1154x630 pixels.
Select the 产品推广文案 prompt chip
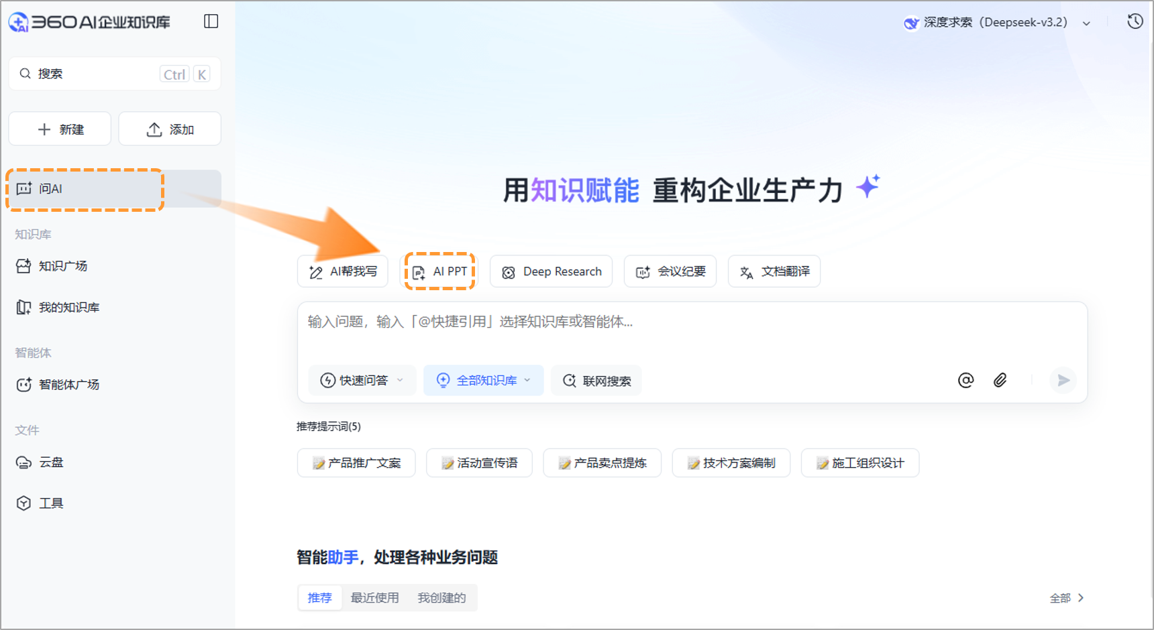[356, 462]
